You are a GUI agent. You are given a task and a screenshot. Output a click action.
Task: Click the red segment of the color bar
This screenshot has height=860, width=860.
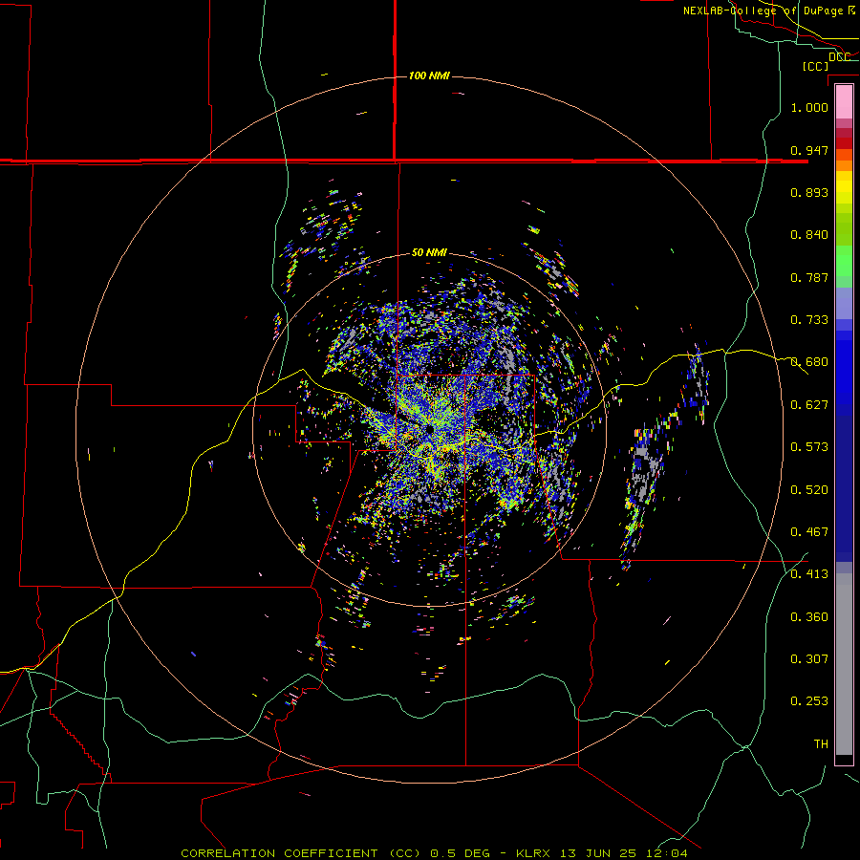pyautogui.click(x=844, y=143)
